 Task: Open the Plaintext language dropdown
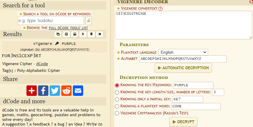(x=183, y=52)
